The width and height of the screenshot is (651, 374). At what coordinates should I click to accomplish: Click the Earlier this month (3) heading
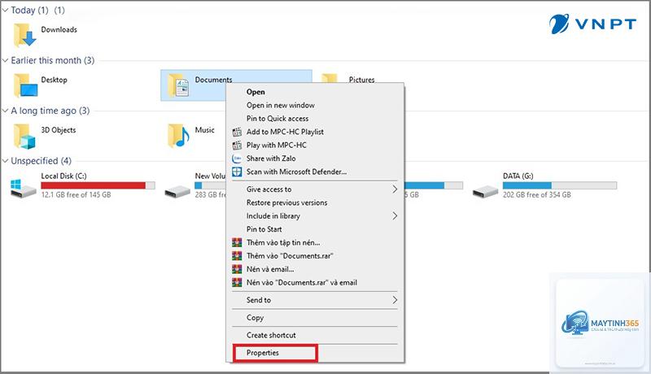tap(53, 60)
